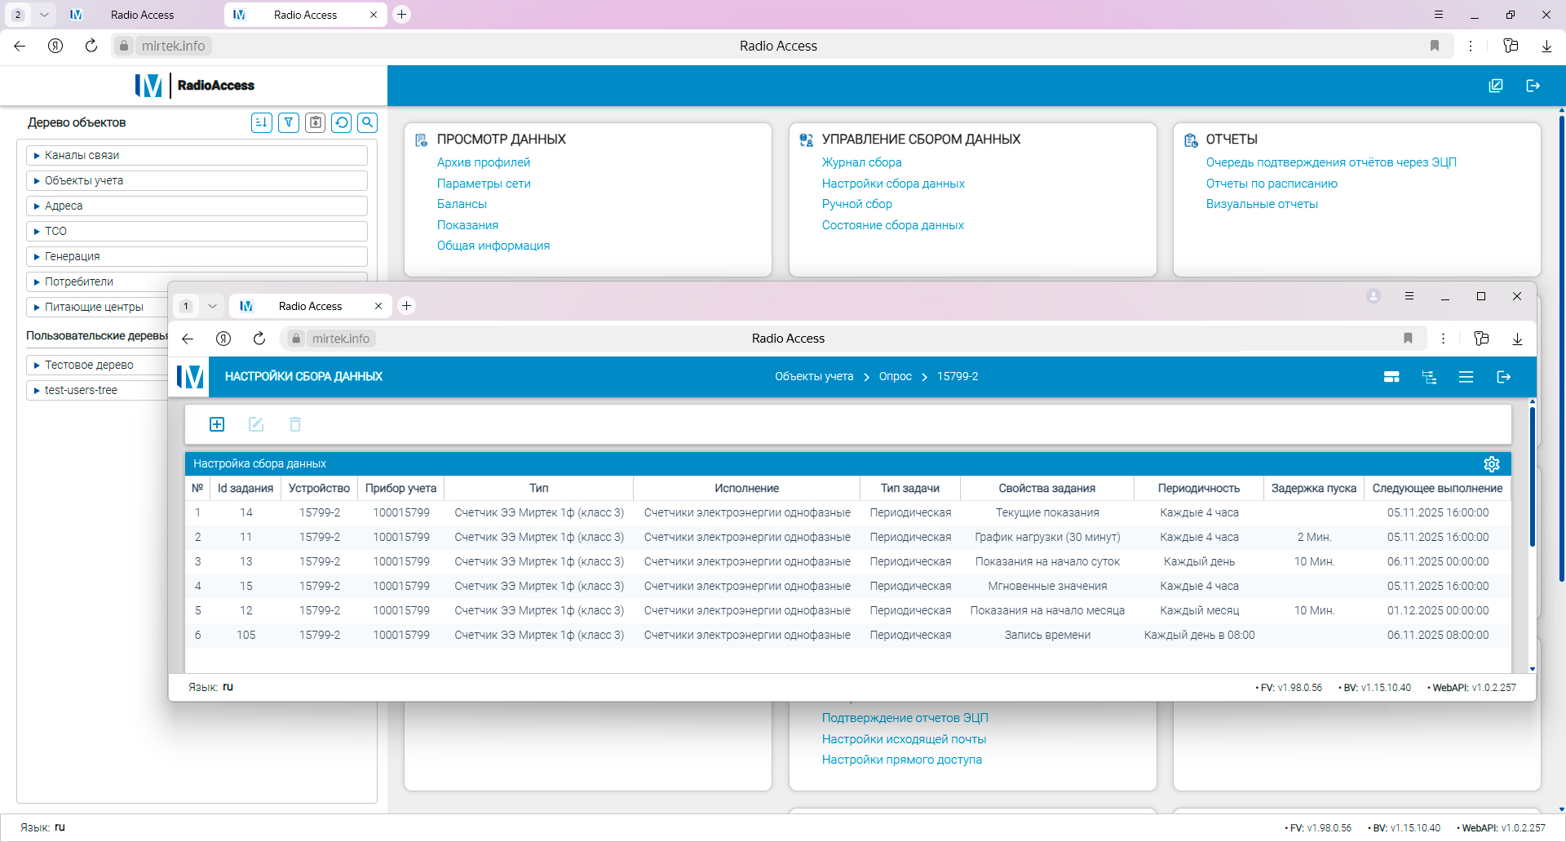Open the Журнал сбора link
This screenshot has width=1566, height=842.
861,162
